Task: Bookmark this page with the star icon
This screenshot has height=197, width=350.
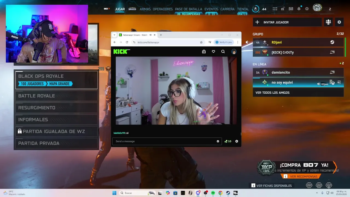Action: pyautogui.click(x=201, y=42)
